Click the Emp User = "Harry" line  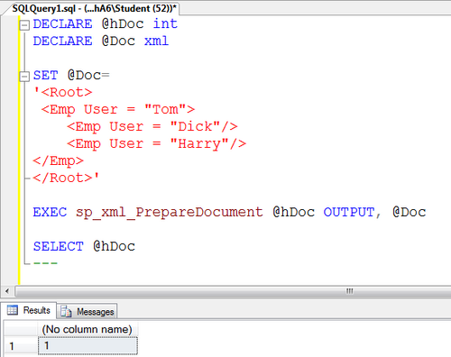click(157, 143)
